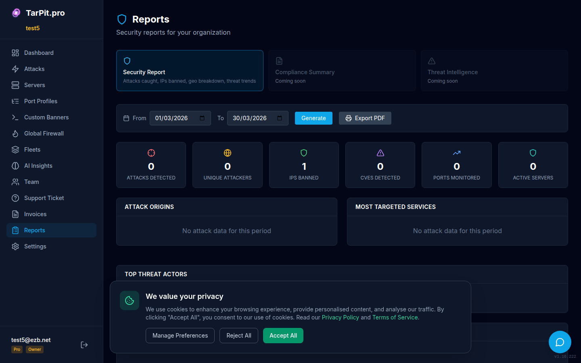
Task: Open Global Firewall page
Action: point(52,134)
